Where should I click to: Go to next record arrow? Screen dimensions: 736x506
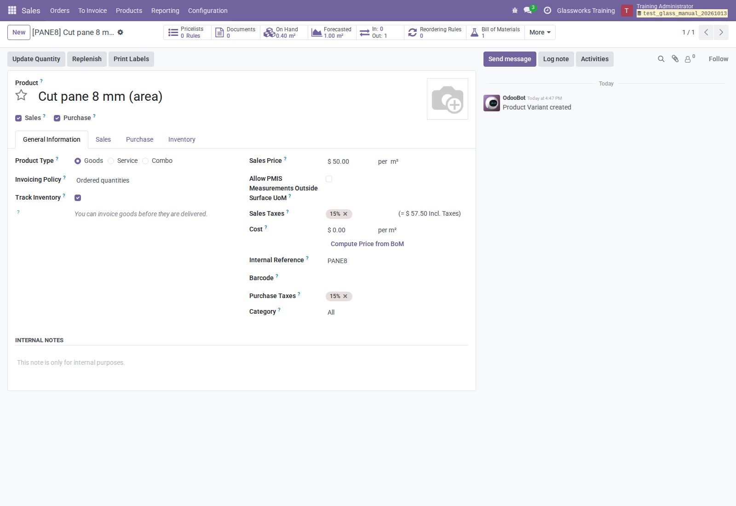click(x=721, y=32)
